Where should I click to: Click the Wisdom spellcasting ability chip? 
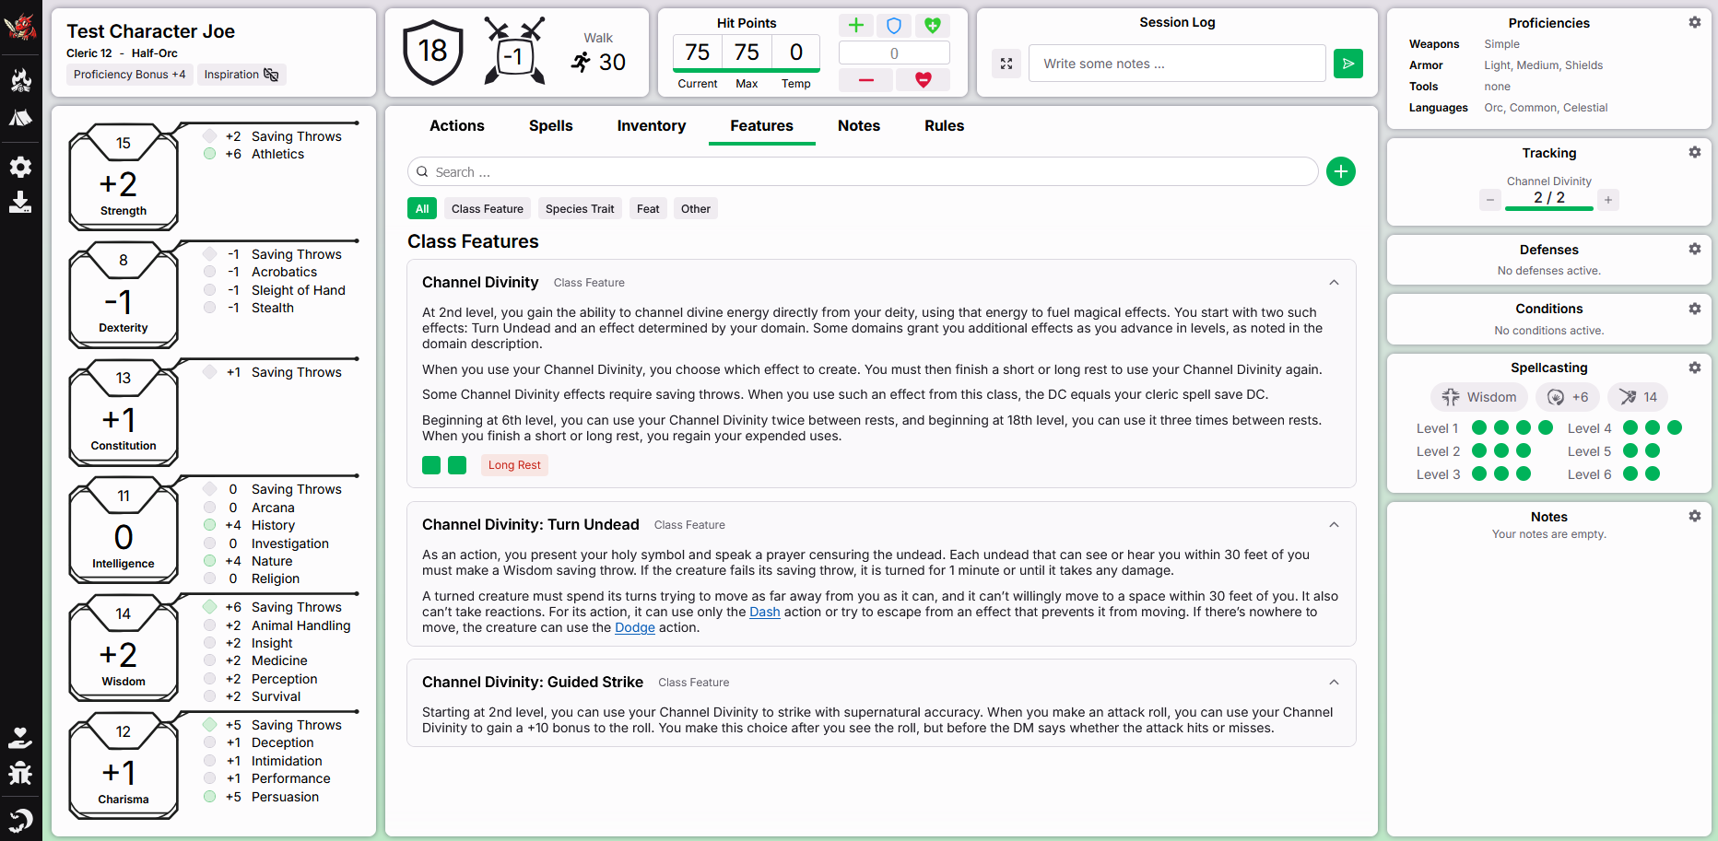(1479, 397)
